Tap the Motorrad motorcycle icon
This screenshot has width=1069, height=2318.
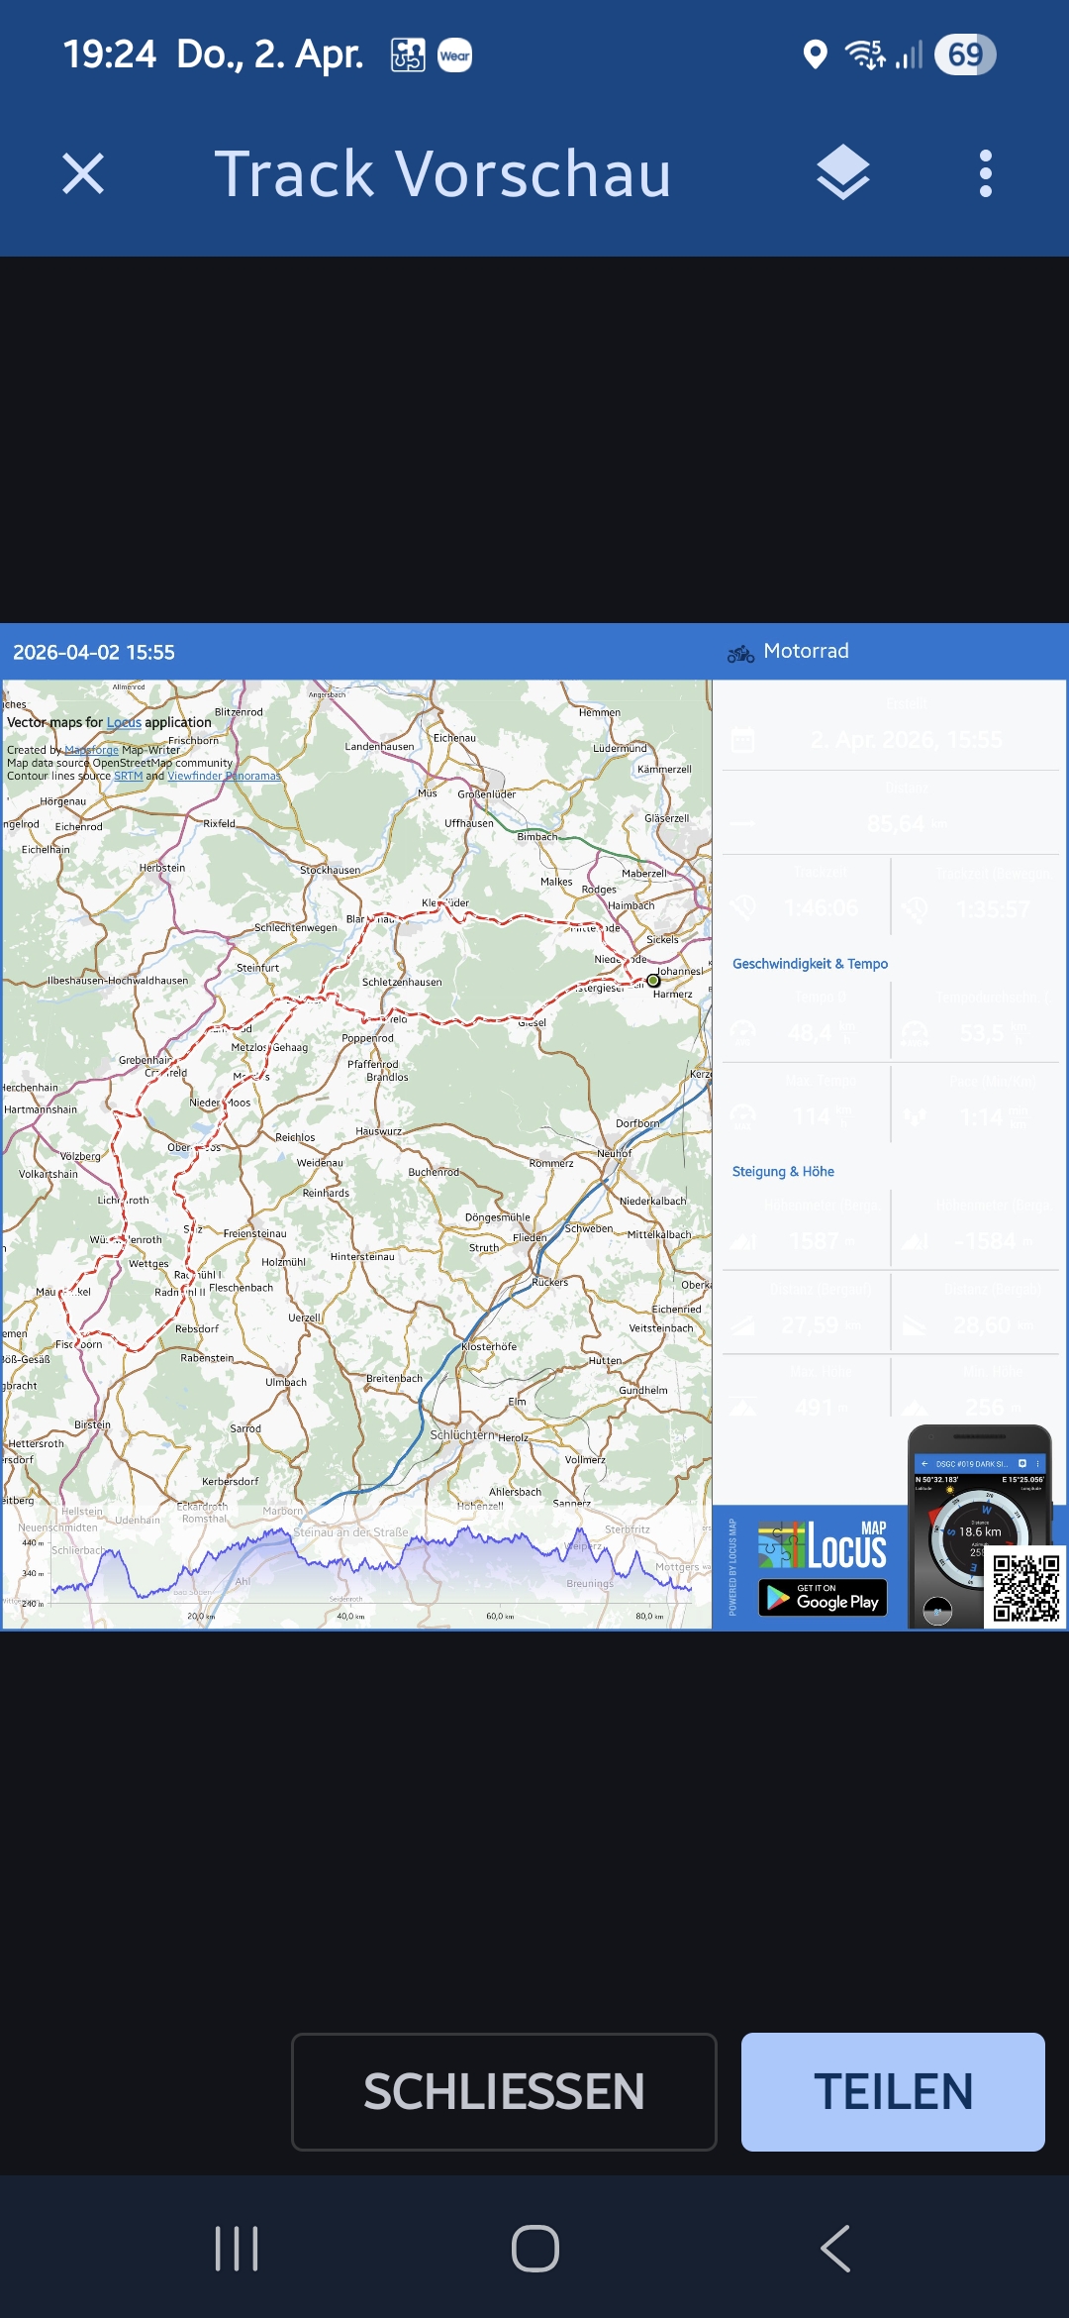(x=740, y=653)
